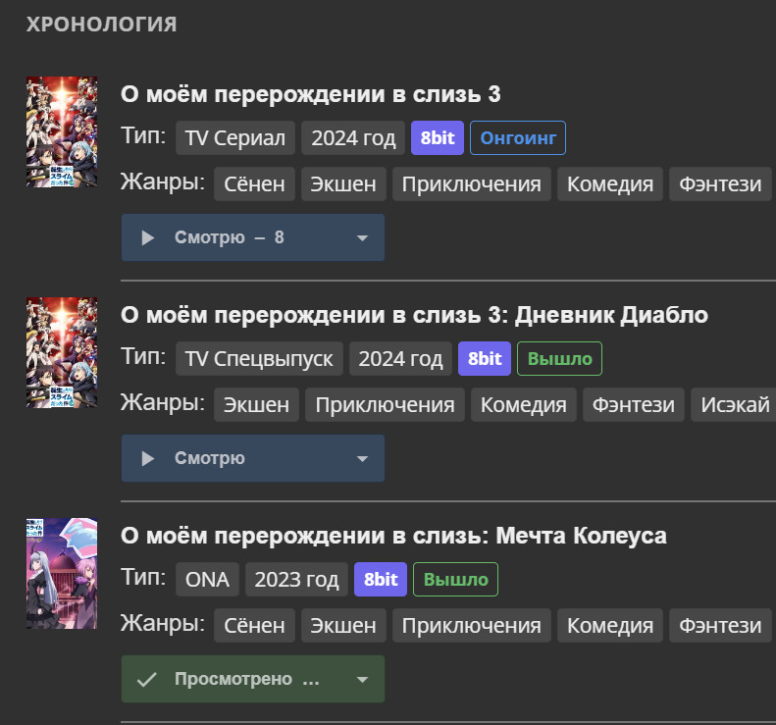Viewport: 776px width, 725px height.
Task: Open title link Дневник Диабло special
Action: [x=414, y=315]
